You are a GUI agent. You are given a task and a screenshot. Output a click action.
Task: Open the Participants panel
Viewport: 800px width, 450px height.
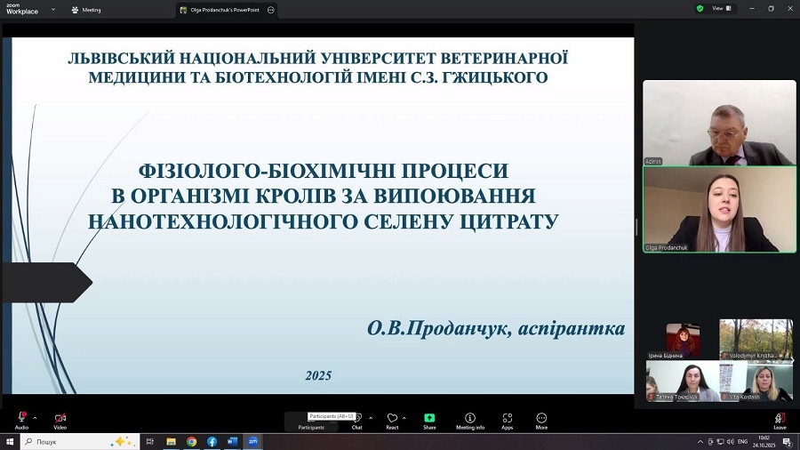311,421
